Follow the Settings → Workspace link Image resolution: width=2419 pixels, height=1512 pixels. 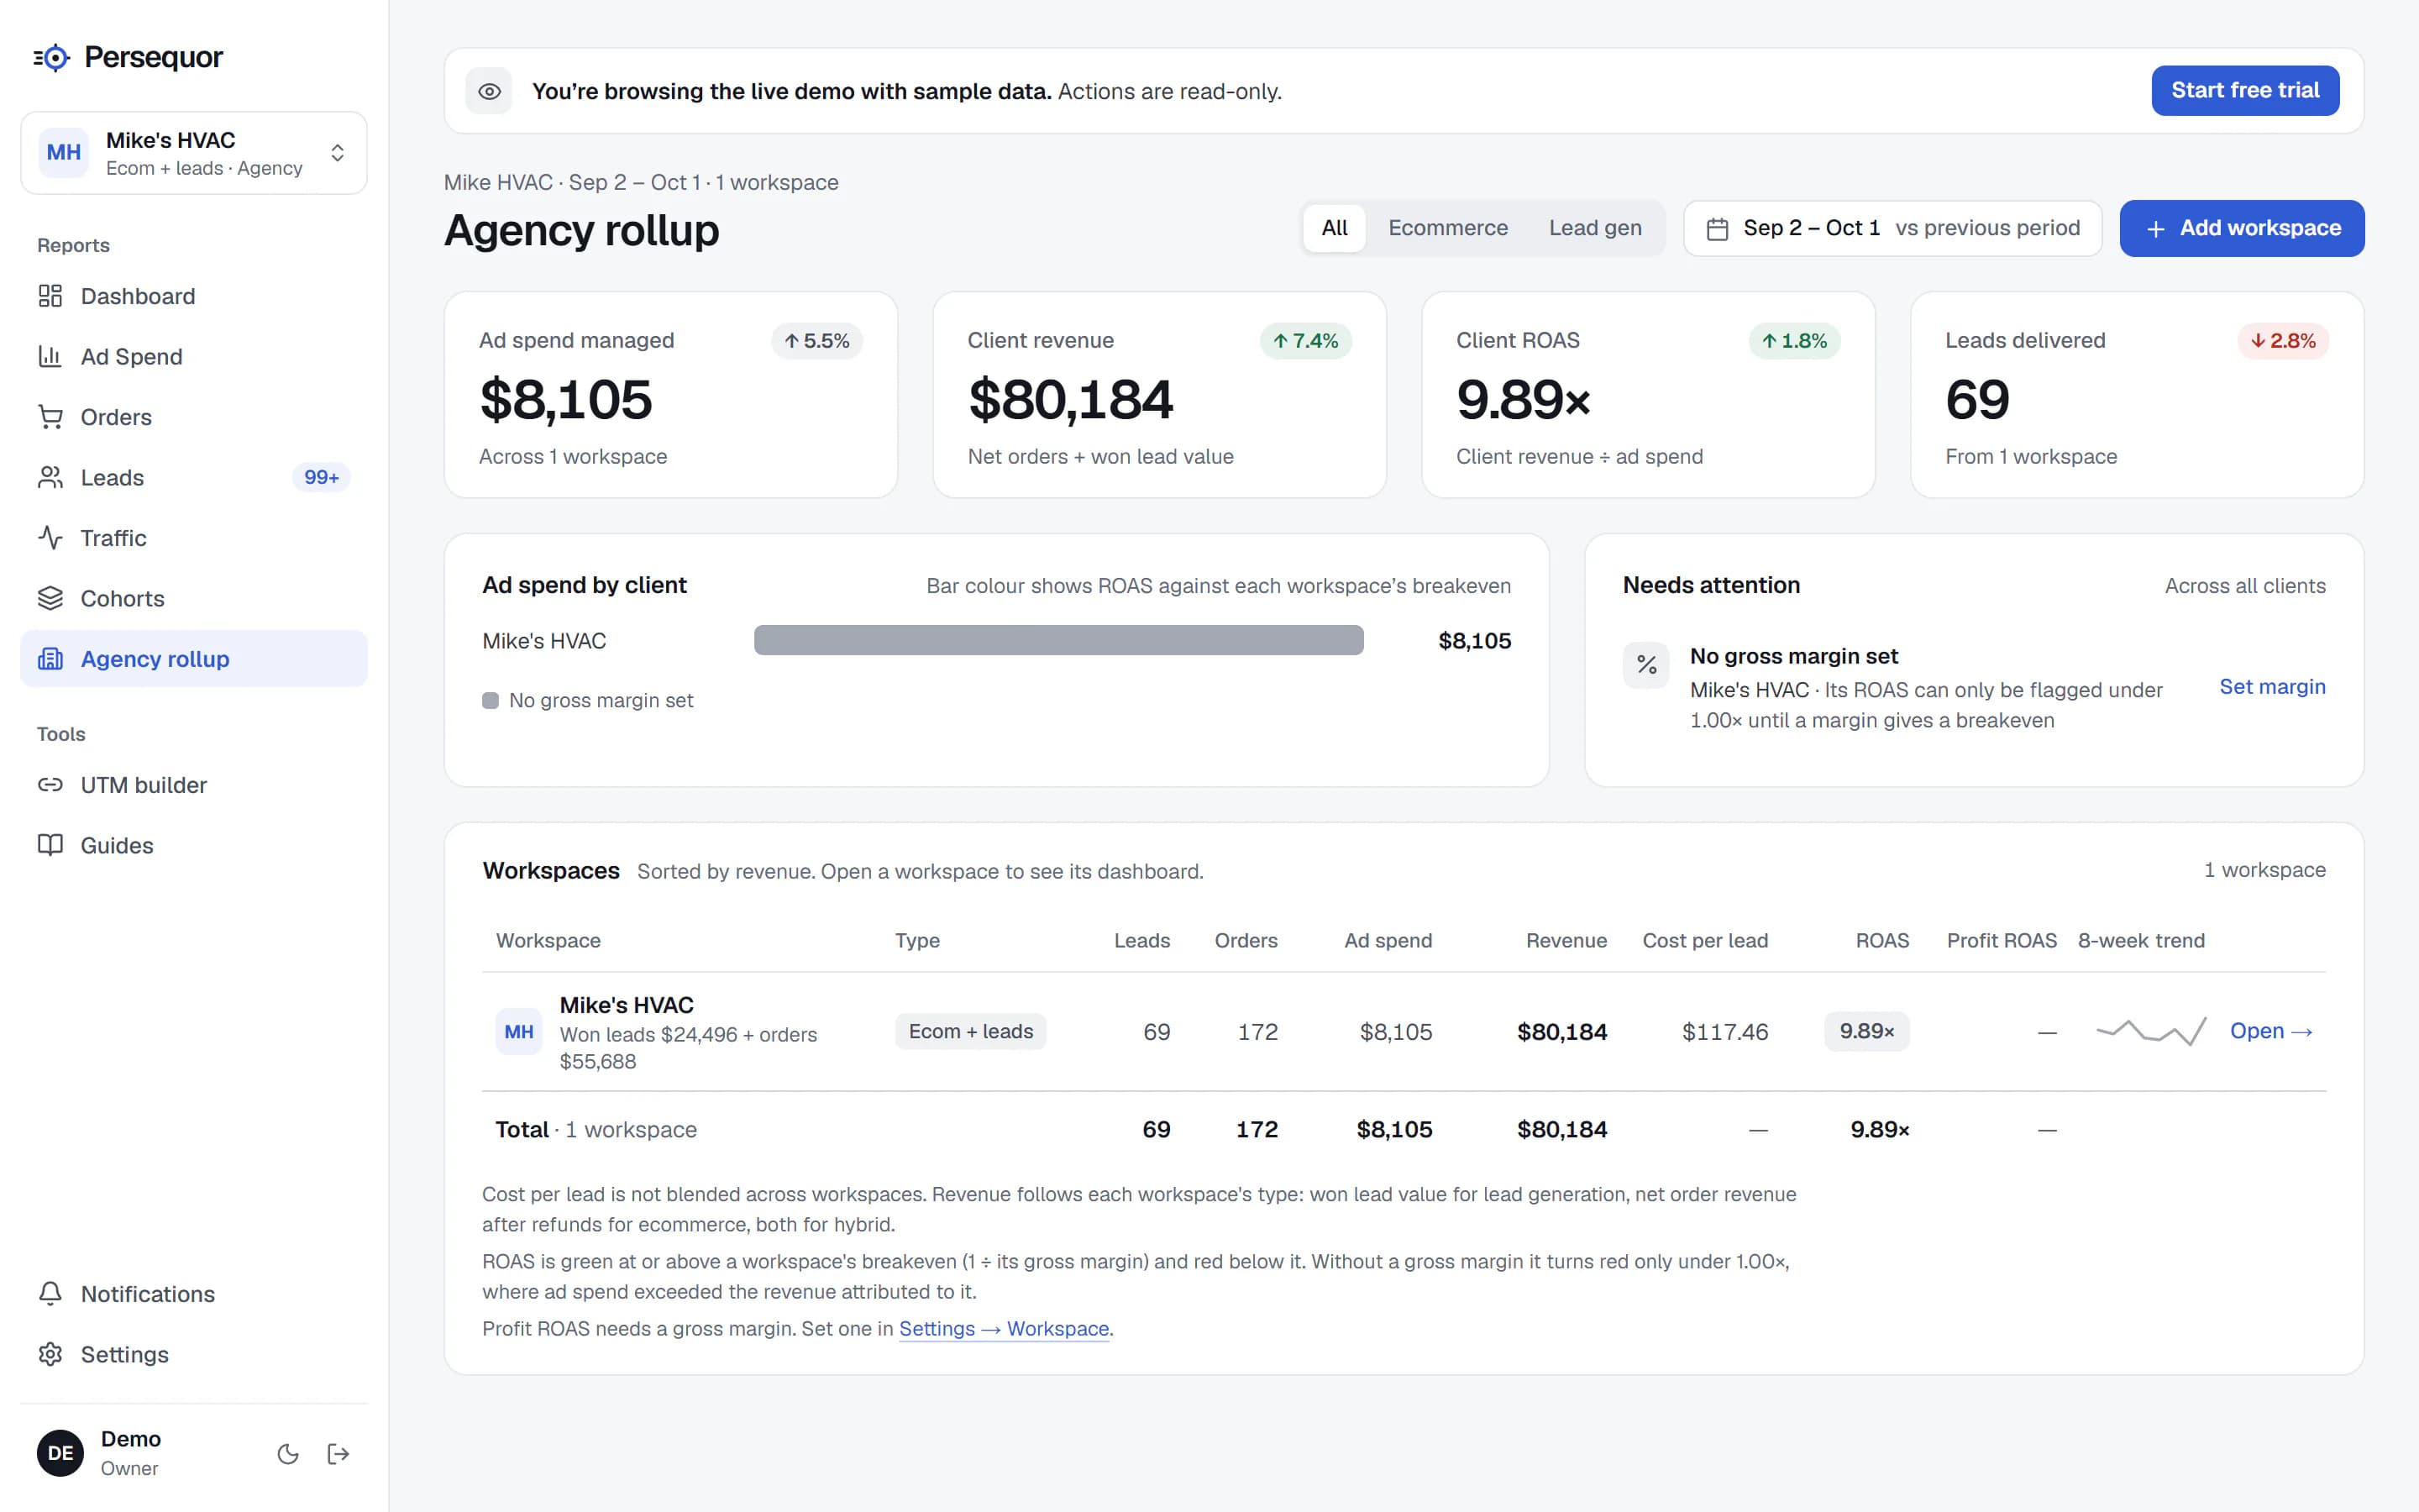pos(1004,1329)
